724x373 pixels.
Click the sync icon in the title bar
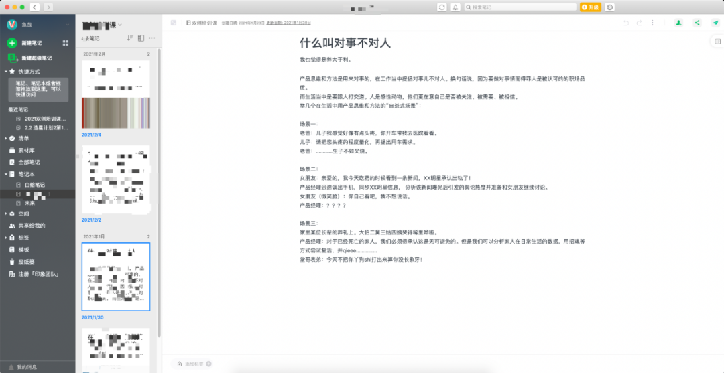tap(442, 7)
